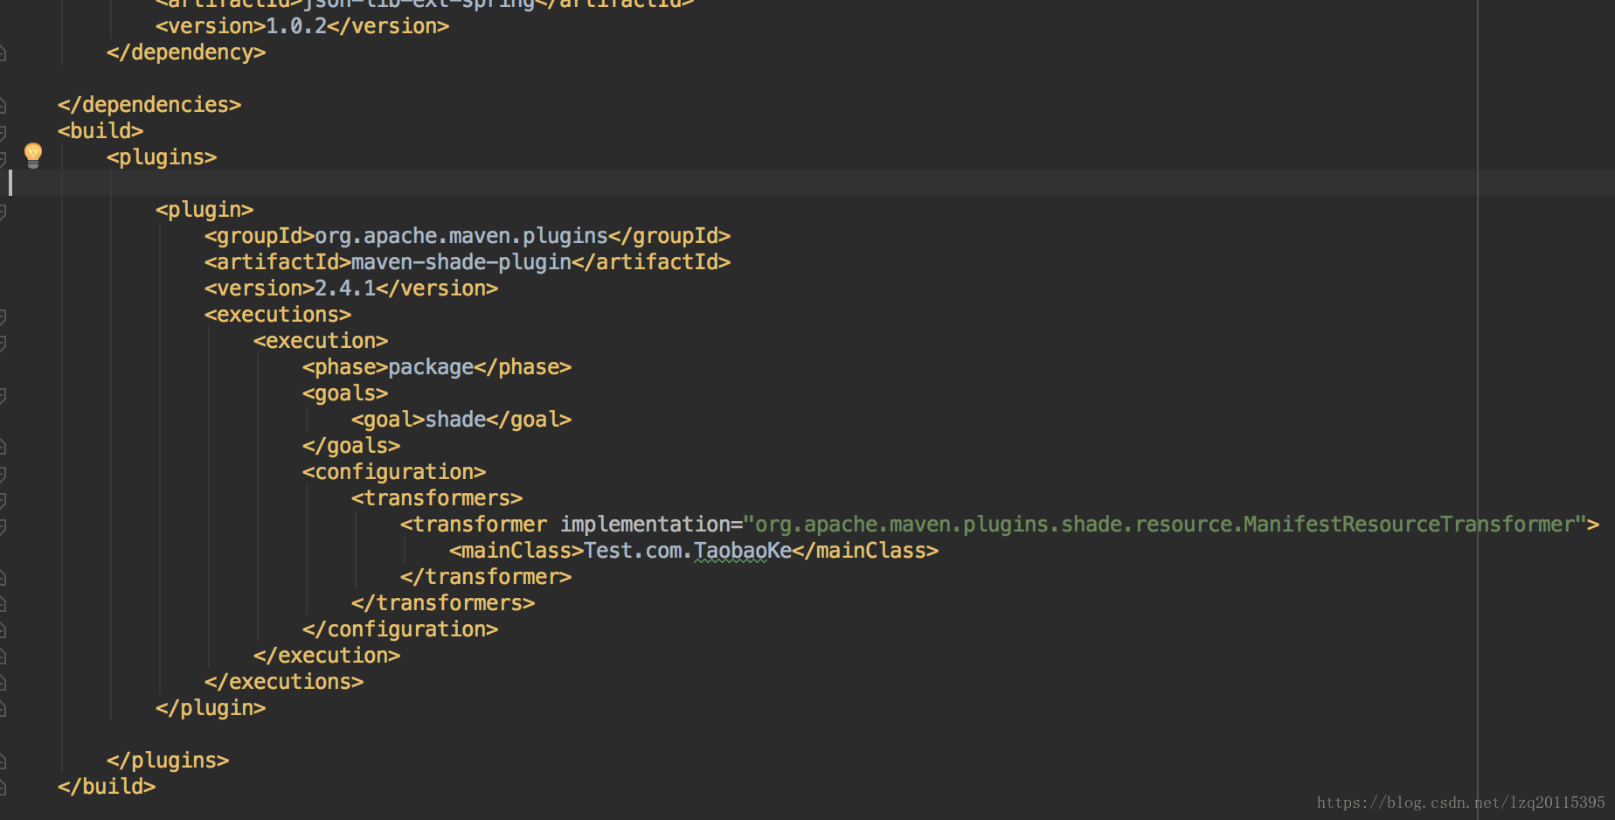Image resolution: width=1615 pixels, height=820 pixels.
Task: Click the </dependency> closing tag
Action: point(186,52)
